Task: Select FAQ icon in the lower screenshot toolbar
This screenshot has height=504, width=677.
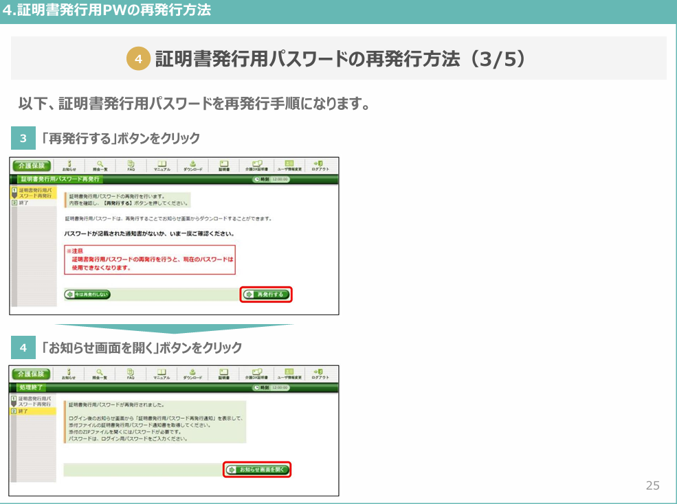Action: pos(131,372)
